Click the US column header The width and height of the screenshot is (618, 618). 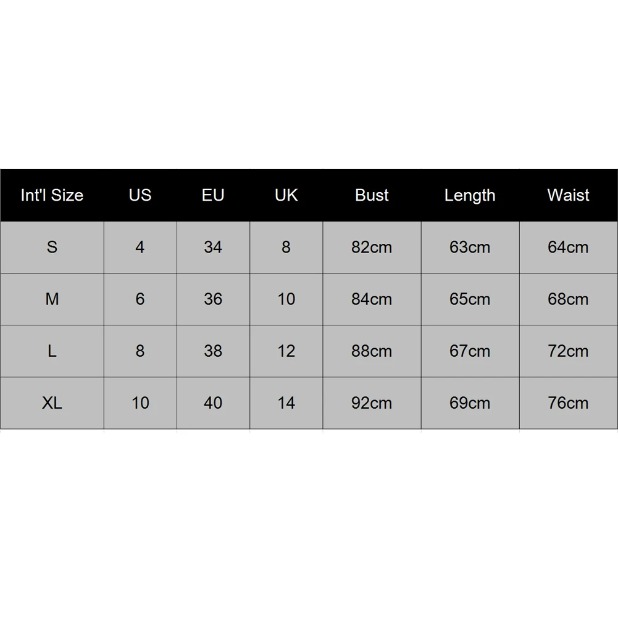coord(140,195)
